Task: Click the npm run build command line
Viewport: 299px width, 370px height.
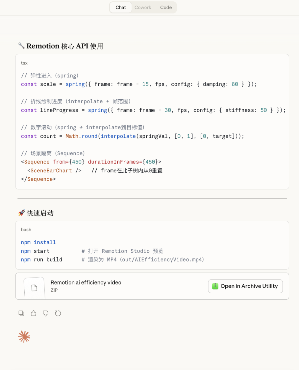Action: [42, 260]
